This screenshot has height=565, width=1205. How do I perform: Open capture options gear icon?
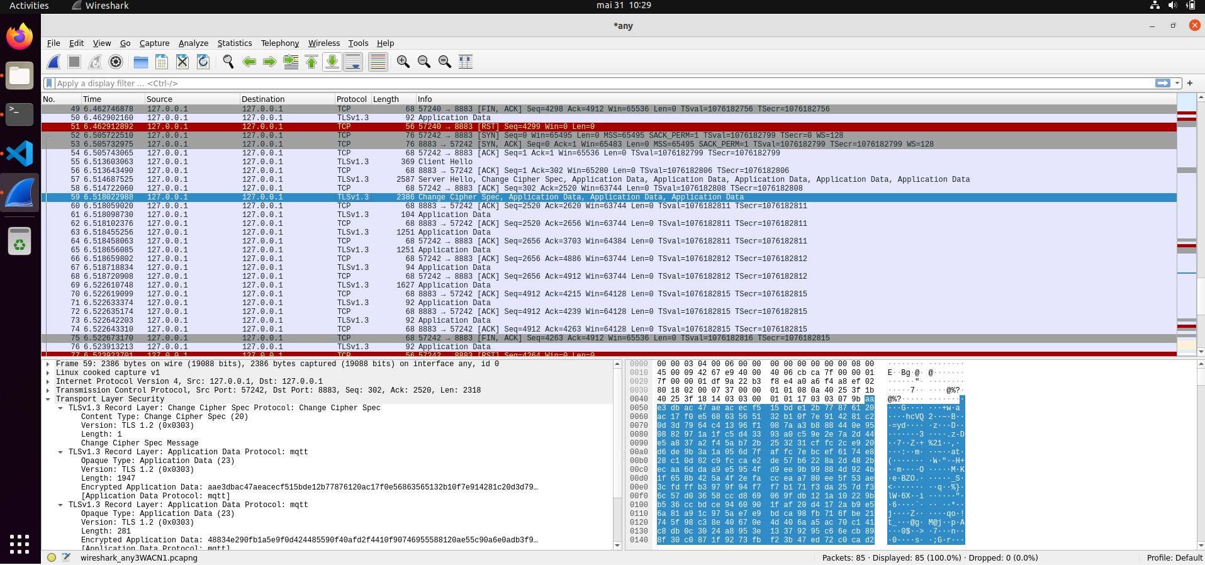point(116,62)
